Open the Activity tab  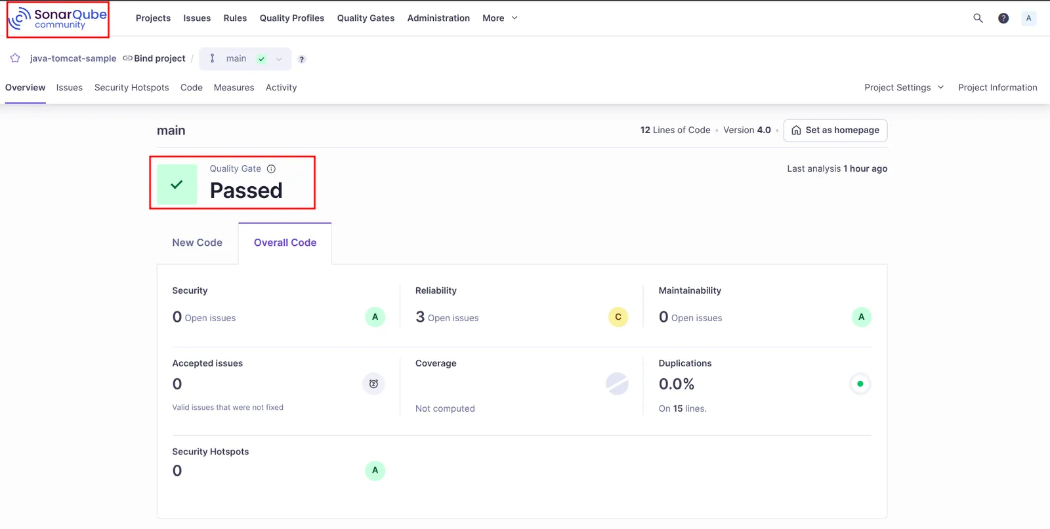[281, 88]
